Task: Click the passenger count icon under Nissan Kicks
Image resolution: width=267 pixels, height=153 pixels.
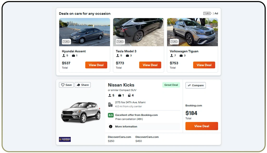Action: point(109,95)
